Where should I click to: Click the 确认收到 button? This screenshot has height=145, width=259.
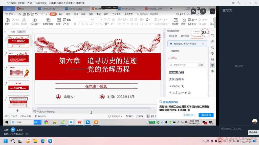pos(206,115)
